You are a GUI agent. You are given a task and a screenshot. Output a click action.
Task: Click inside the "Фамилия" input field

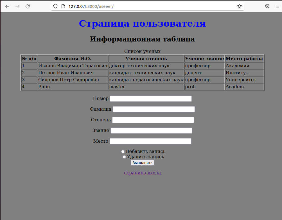coord(154,109)
